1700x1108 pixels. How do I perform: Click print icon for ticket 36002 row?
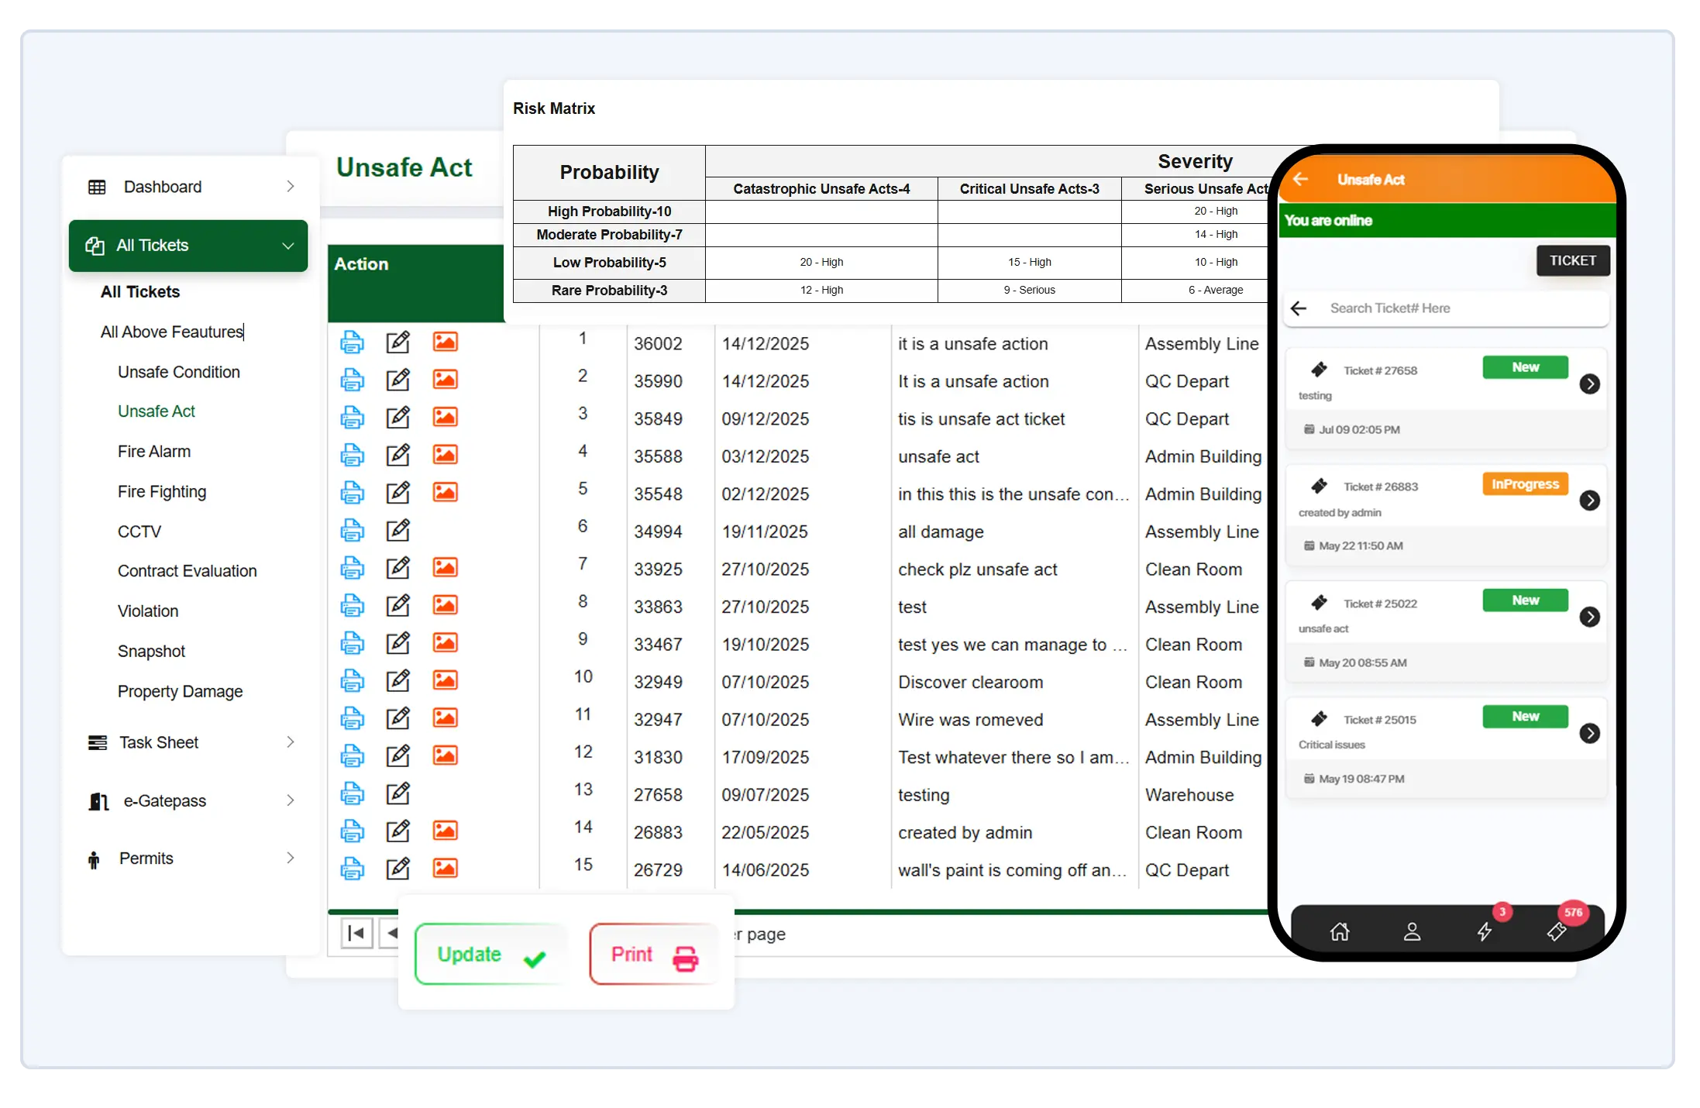pos(352,342)
